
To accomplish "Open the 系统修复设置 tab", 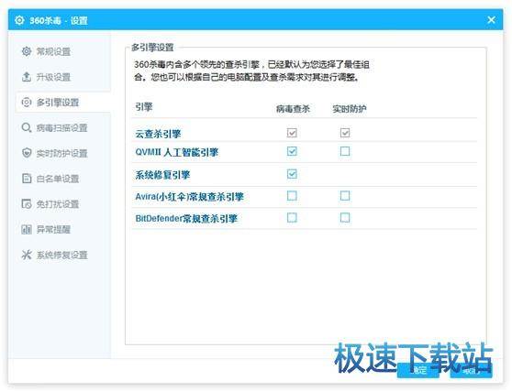I will pos(63,255).
